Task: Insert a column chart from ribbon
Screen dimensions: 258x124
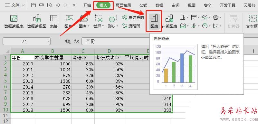Action: click(183, 17)
